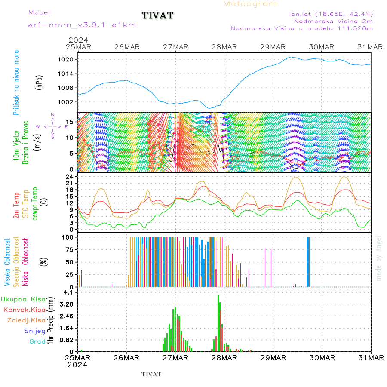Select the "100" cloud cover tick label
This screenshot has height=387, width=387.
point(68,237)
